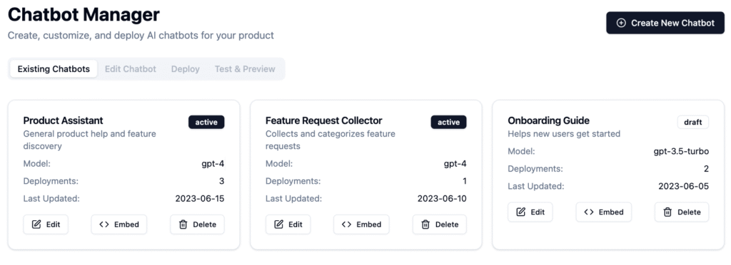731x265 pixels.
Task: Click the trash icon on Feature Request Collector
Action: click(425, 224)
